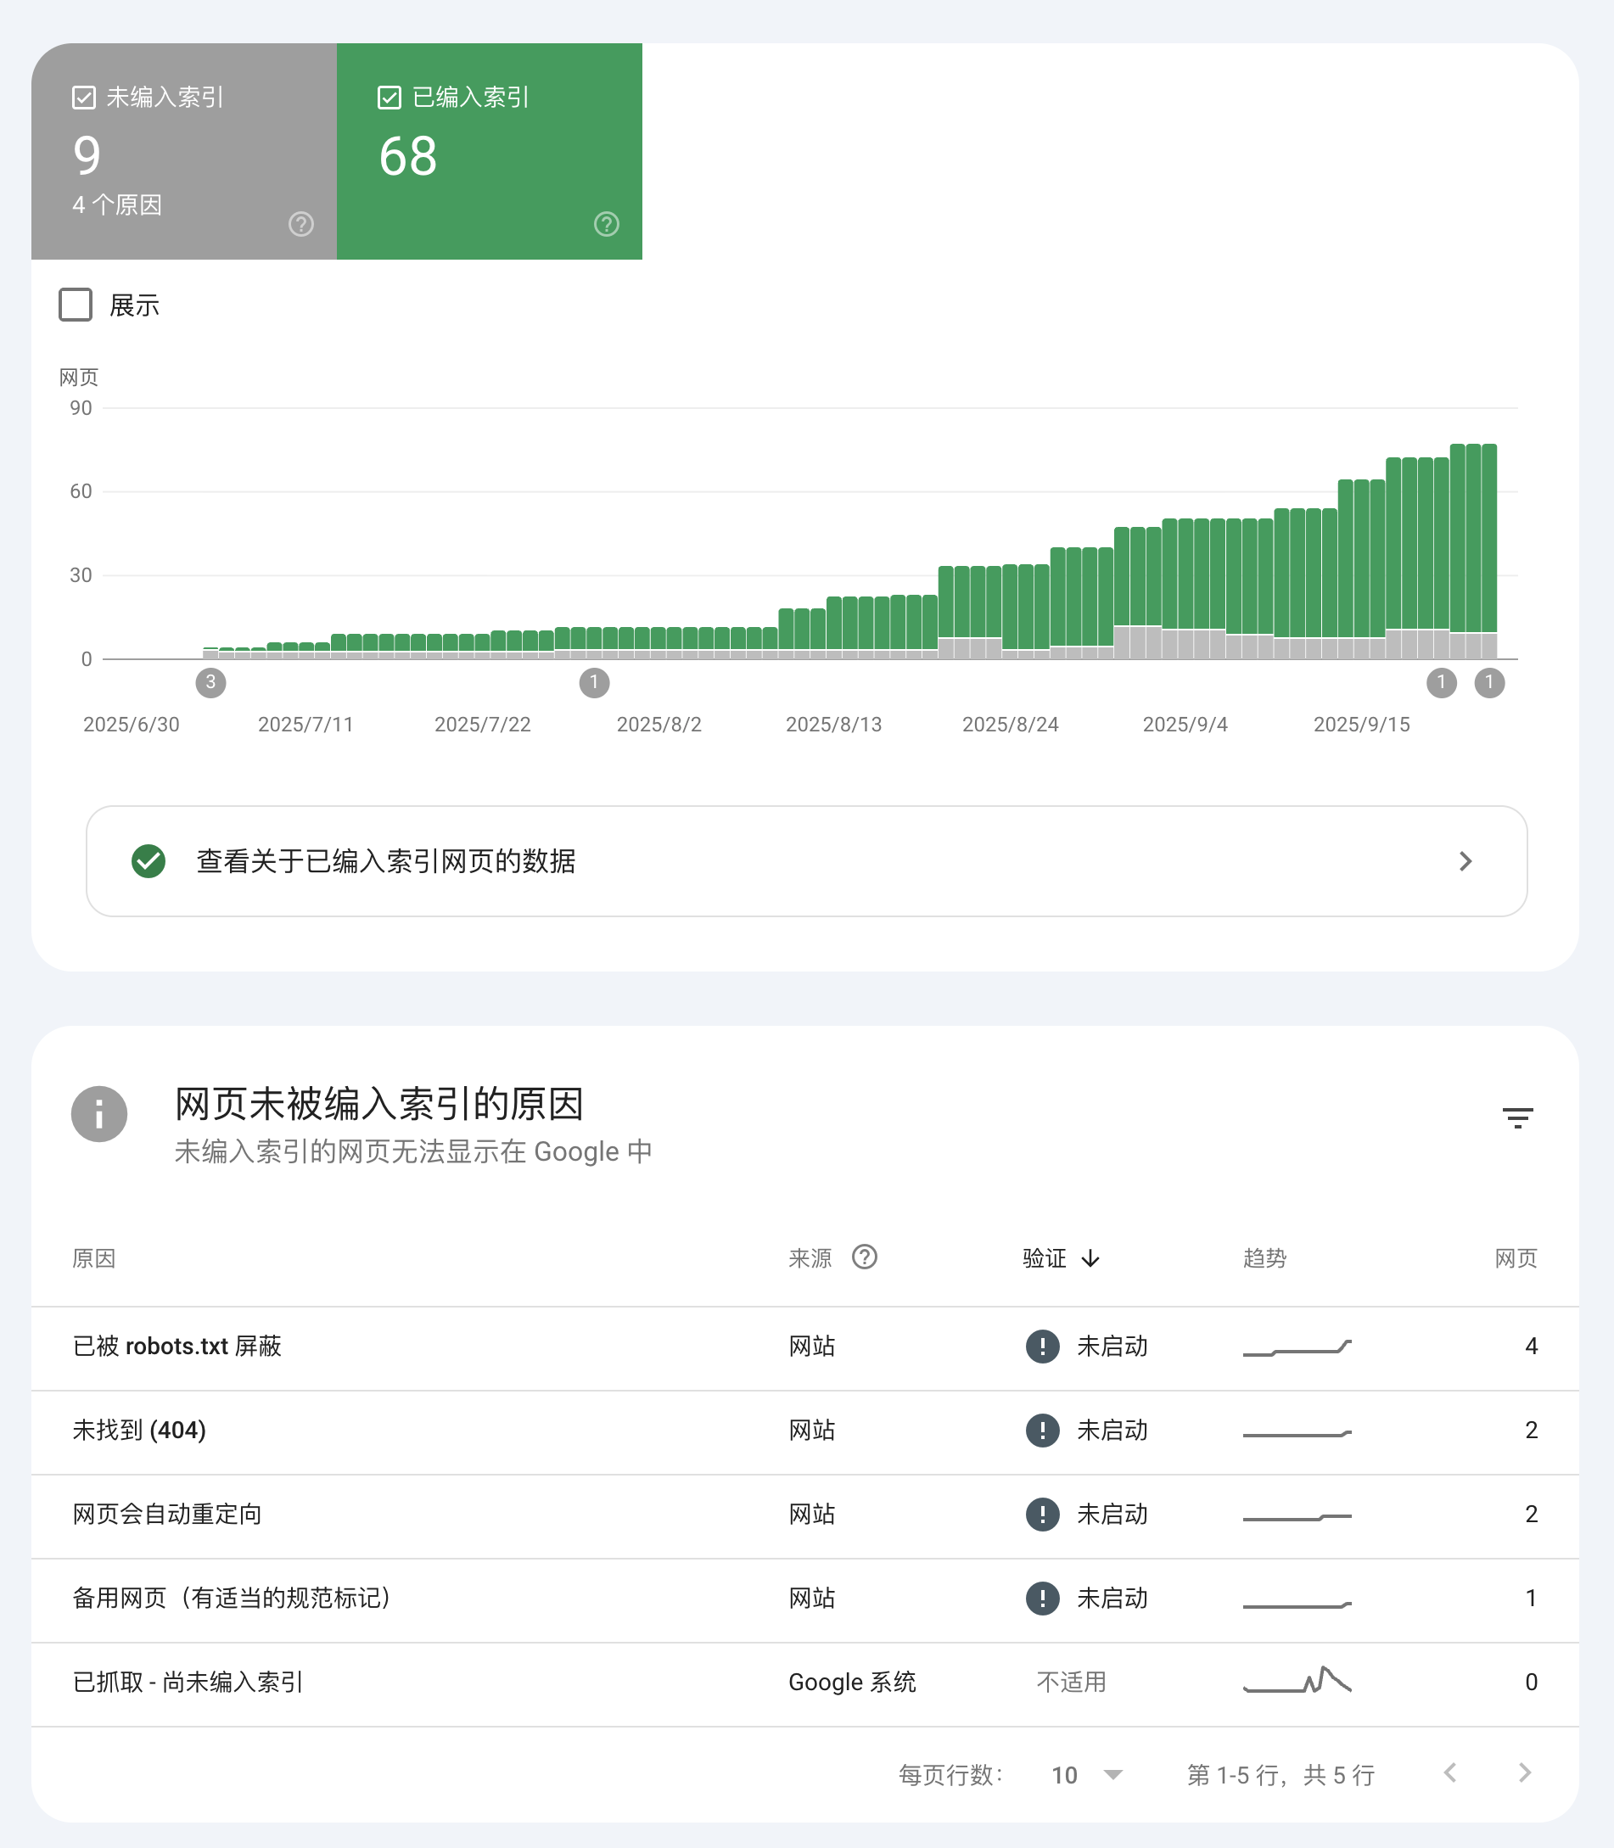Click the second-to-last annotation marker on chart
This screenshot has height=1848, width=1614.
point(1442,683)
